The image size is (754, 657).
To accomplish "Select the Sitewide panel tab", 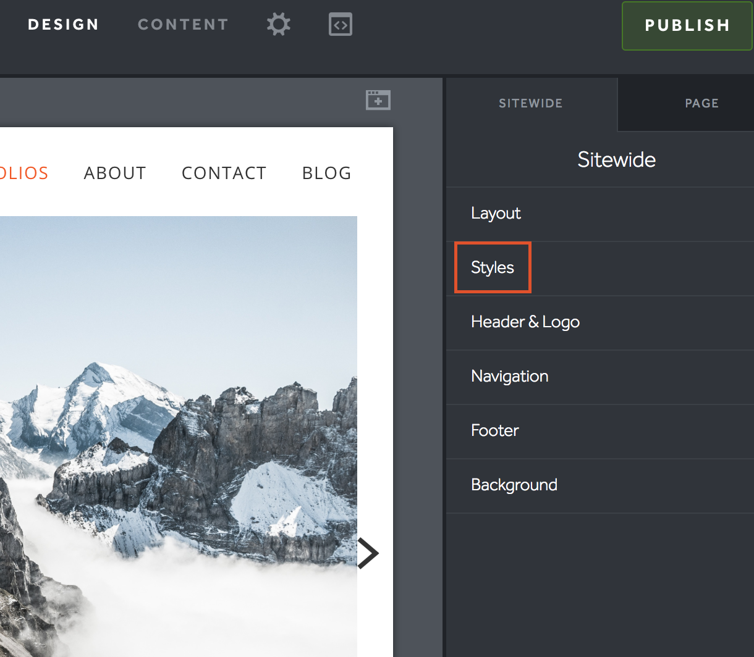I will pyautogui.click(x=530, y=104).
